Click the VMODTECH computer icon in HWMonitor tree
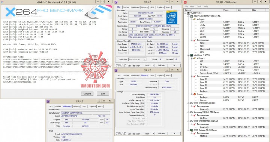The image size is (270, 142). (188, 13)
